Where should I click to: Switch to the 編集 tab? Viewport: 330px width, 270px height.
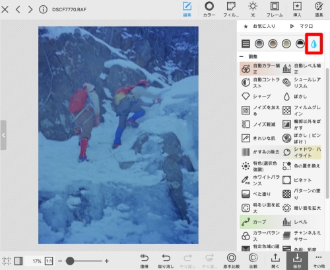(x=187, y=9)
